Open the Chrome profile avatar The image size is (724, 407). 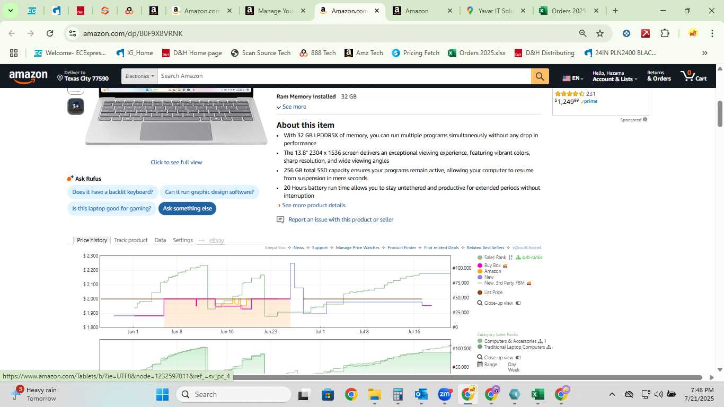pyautogui.click(x=693, y=33)
